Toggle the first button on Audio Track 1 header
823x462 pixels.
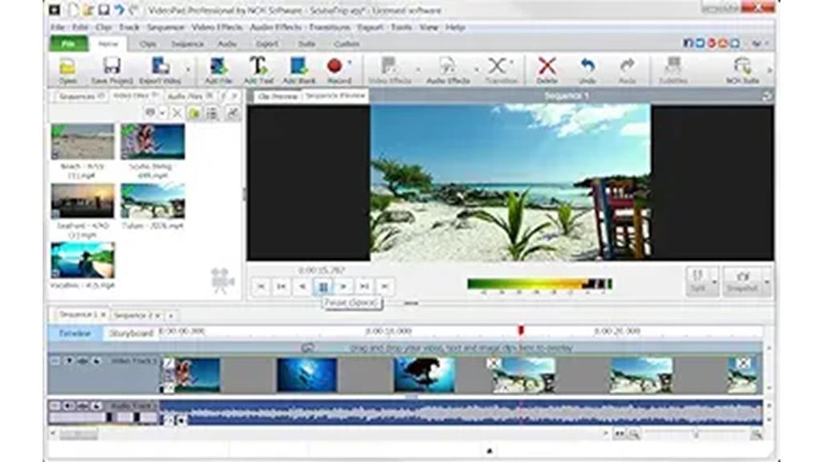[x=55, y=406]
